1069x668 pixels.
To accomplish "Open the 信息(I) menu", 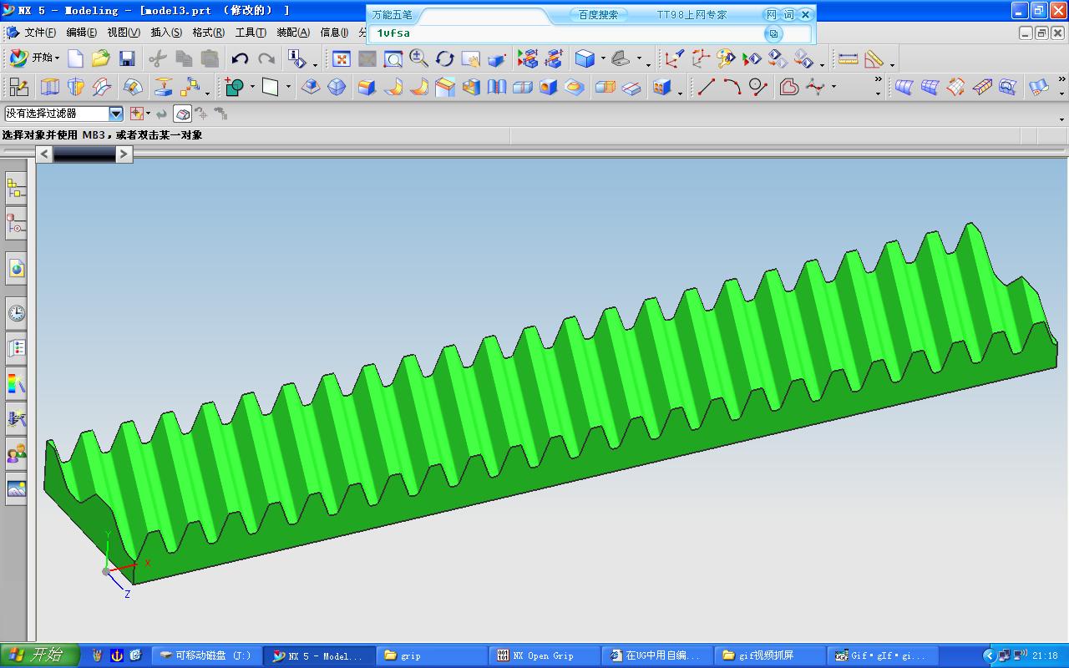I will [334, 33].
